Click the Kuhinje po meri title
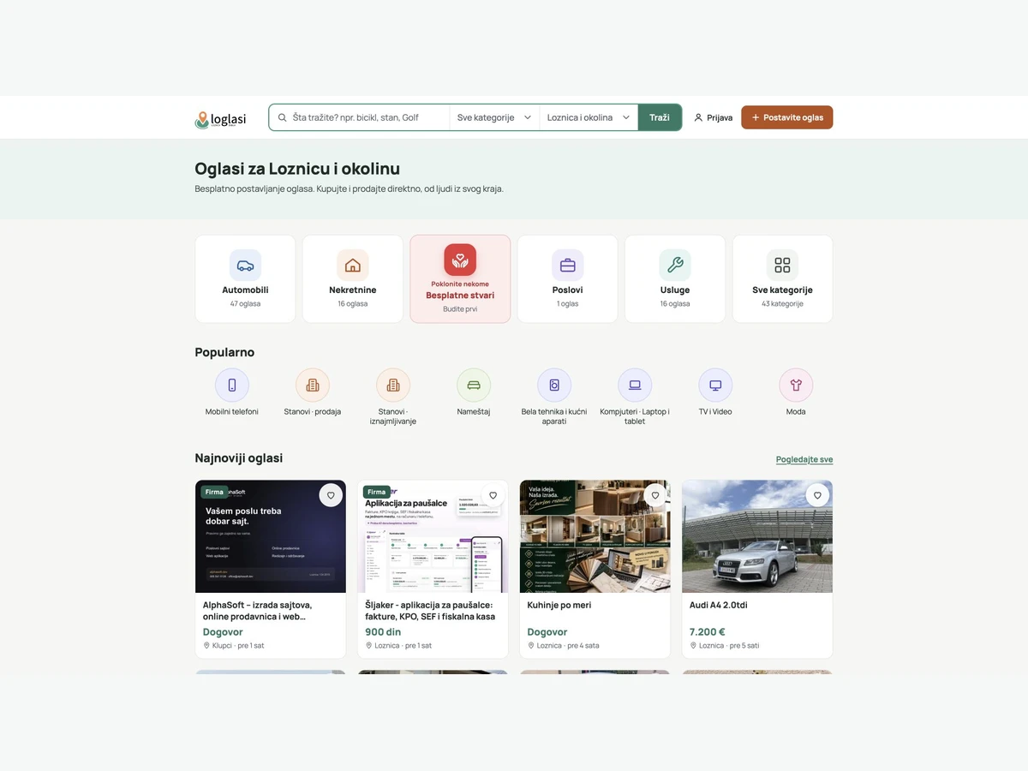This screenshot has width=1028, height=771. [x=559, y=605]
